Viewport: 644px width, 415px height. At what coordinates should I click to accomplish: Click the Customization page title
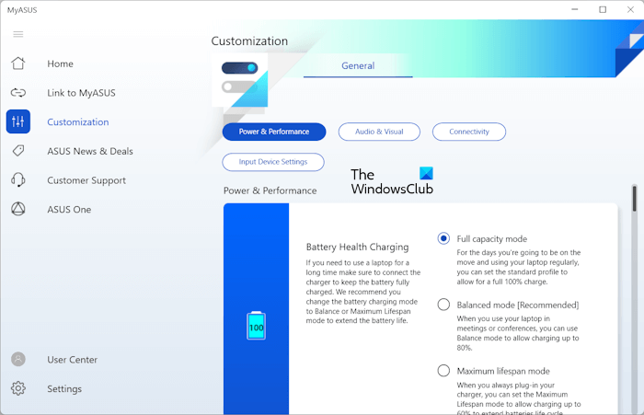coord(249,41)
